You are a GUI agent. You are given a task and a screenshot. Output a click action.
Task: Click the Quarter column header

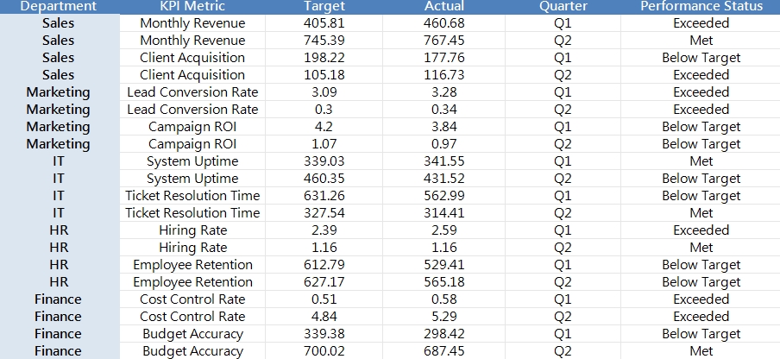[563, 6]
